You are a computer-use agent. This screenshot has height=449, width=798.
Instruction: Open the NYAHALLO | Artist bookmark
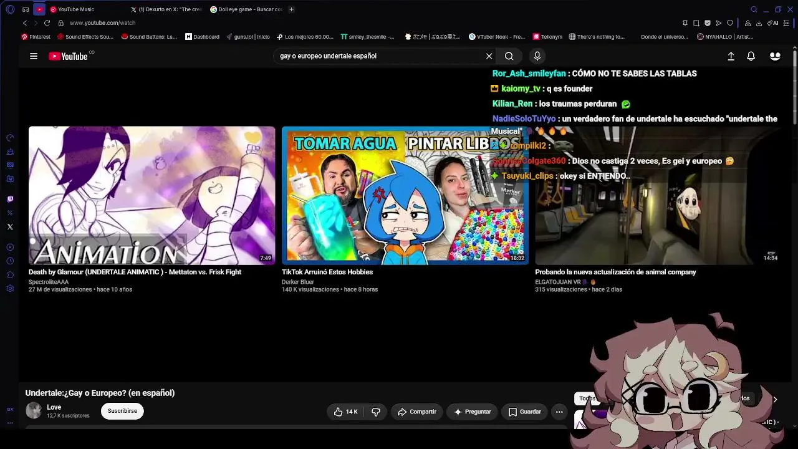(x=725, y=37)
